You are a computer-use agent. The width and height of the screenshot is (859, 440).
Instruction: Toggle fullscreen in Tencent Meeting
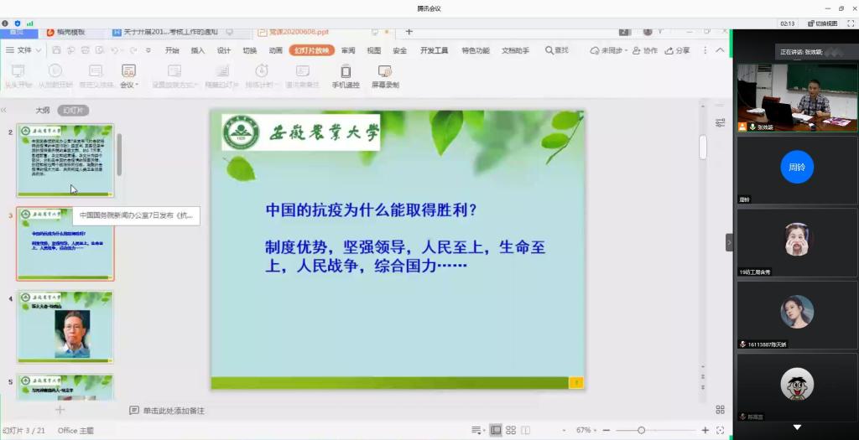click(x=851, y=23)
